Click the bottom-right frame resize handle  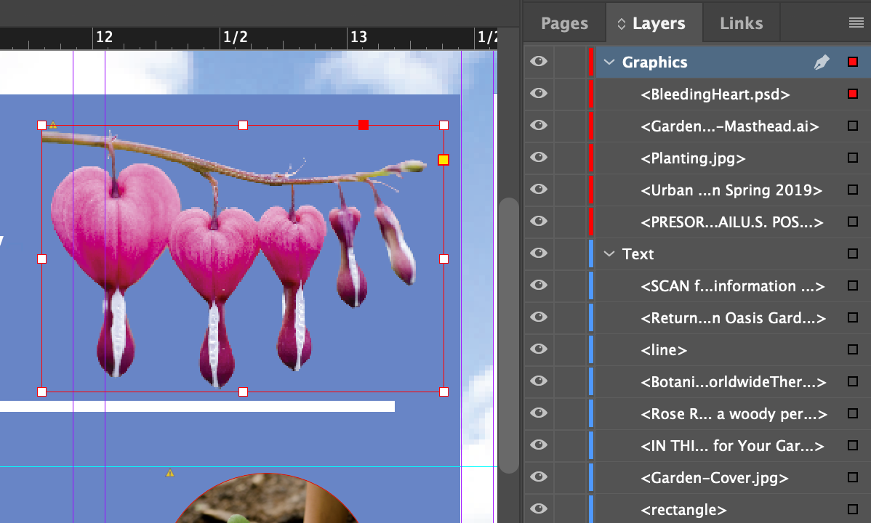(443, 392)
